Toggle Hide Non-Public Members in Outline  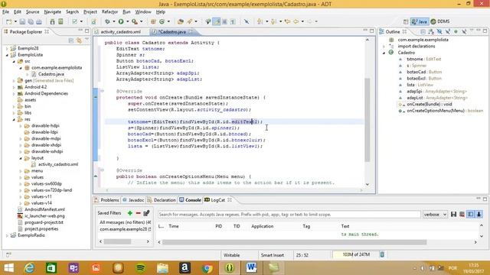(x=456, y=31)
